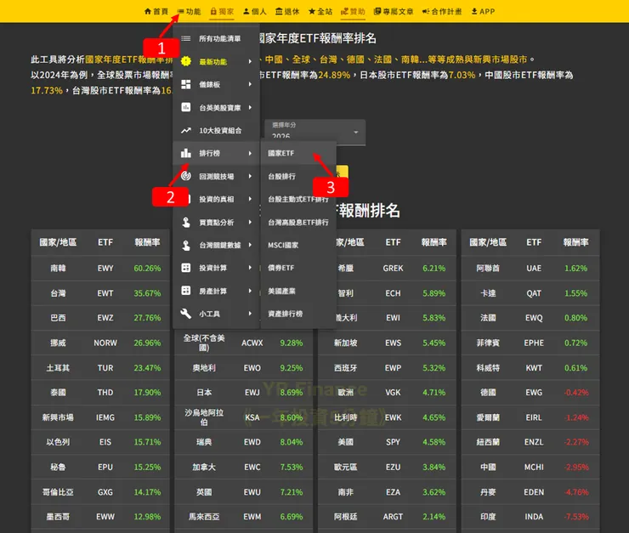629x533 pixels.
Task: Select MSCI國家 in the submenu
Action: (298, 245)
